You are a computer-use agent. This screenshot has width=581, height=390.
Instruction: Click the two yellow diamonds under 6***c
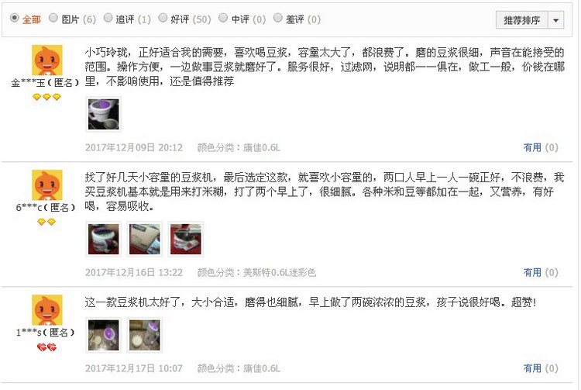46,222
